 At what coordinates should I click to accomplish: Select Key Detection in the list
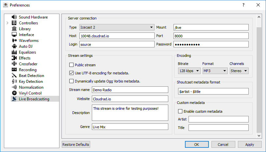(x=31, y=82)
